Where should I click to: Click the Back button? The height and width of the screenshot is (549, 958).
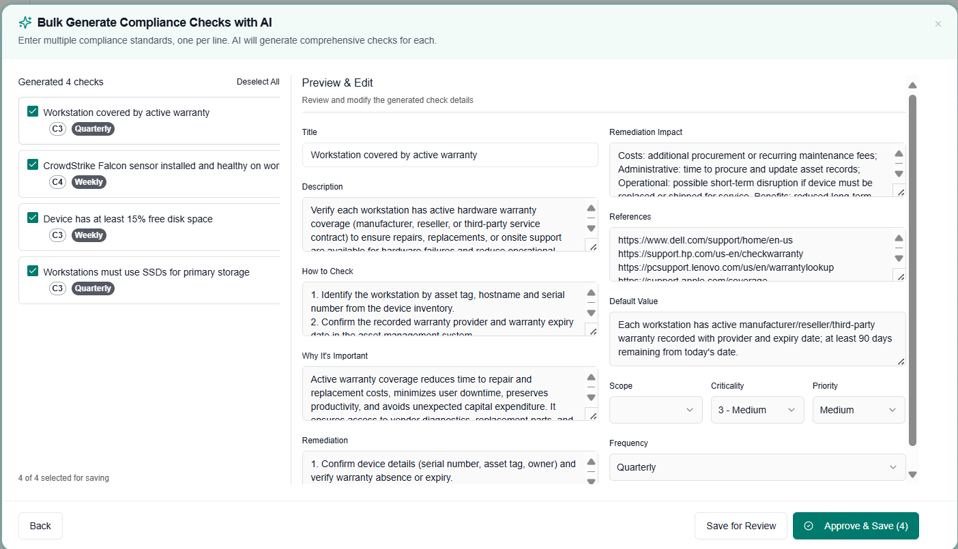pos(40,525)
